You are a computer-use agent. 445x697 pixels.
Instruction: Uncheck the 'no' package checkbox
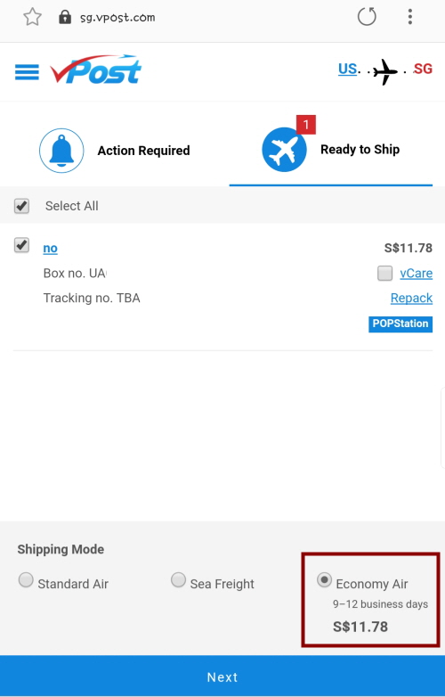coord(21,245)
